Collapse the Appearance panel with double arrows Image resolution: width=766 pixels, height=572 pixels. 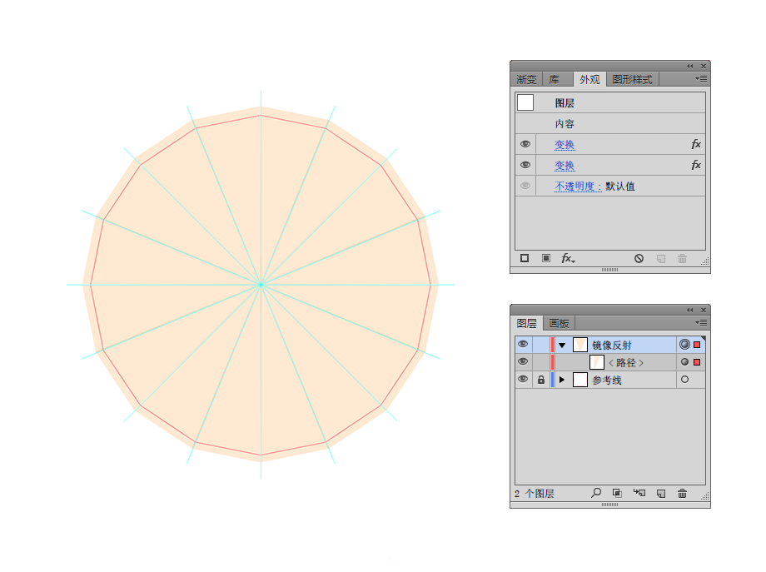pyautogui.click(x=689, y=66)
